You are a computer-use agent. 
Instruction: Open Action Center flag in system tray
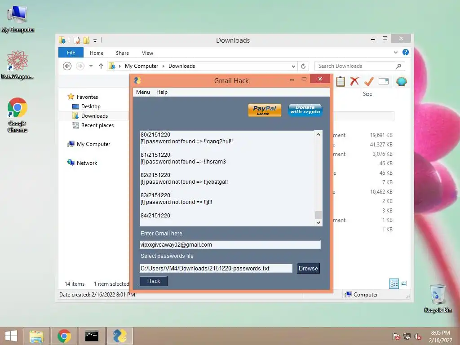tap(396, 336)
